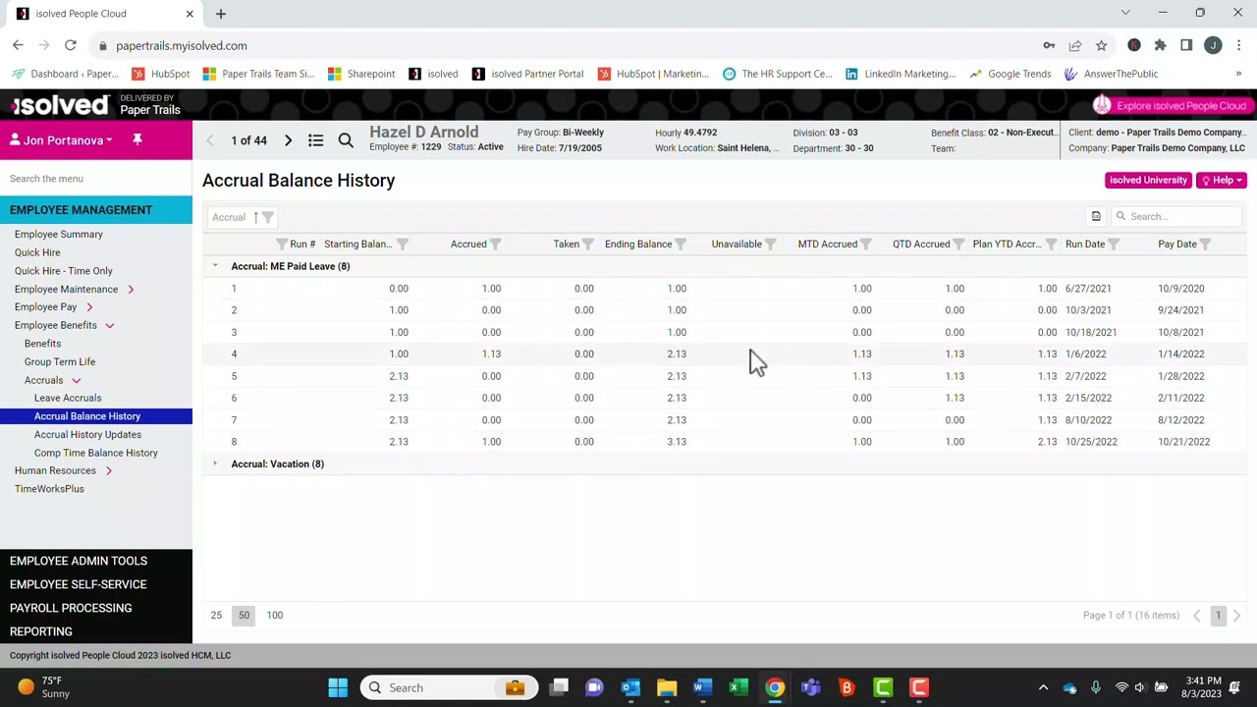Sort by Ending Balance column header
Image resolution: width=1257 pixels, height=707 pixels.
[638, 244]
